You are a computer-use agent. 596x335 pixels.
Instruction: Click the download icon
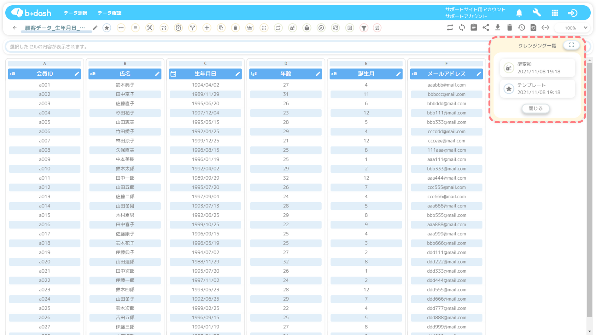coord(498,28)
